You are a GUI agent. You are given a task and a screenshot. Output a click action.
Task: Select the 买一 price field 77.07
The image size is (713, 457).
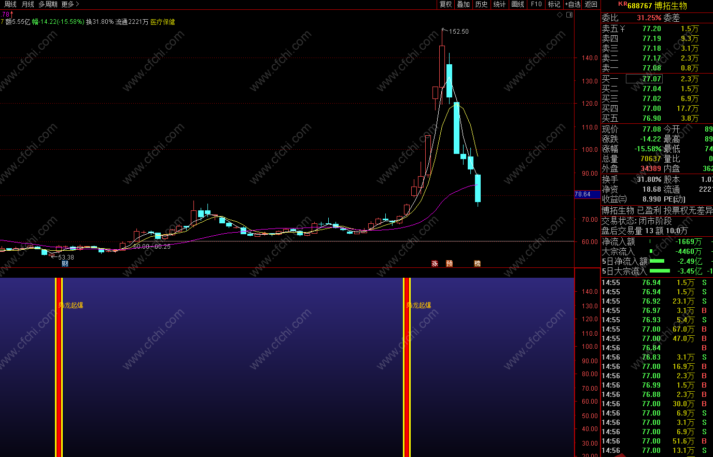click(x=644, y=79)
